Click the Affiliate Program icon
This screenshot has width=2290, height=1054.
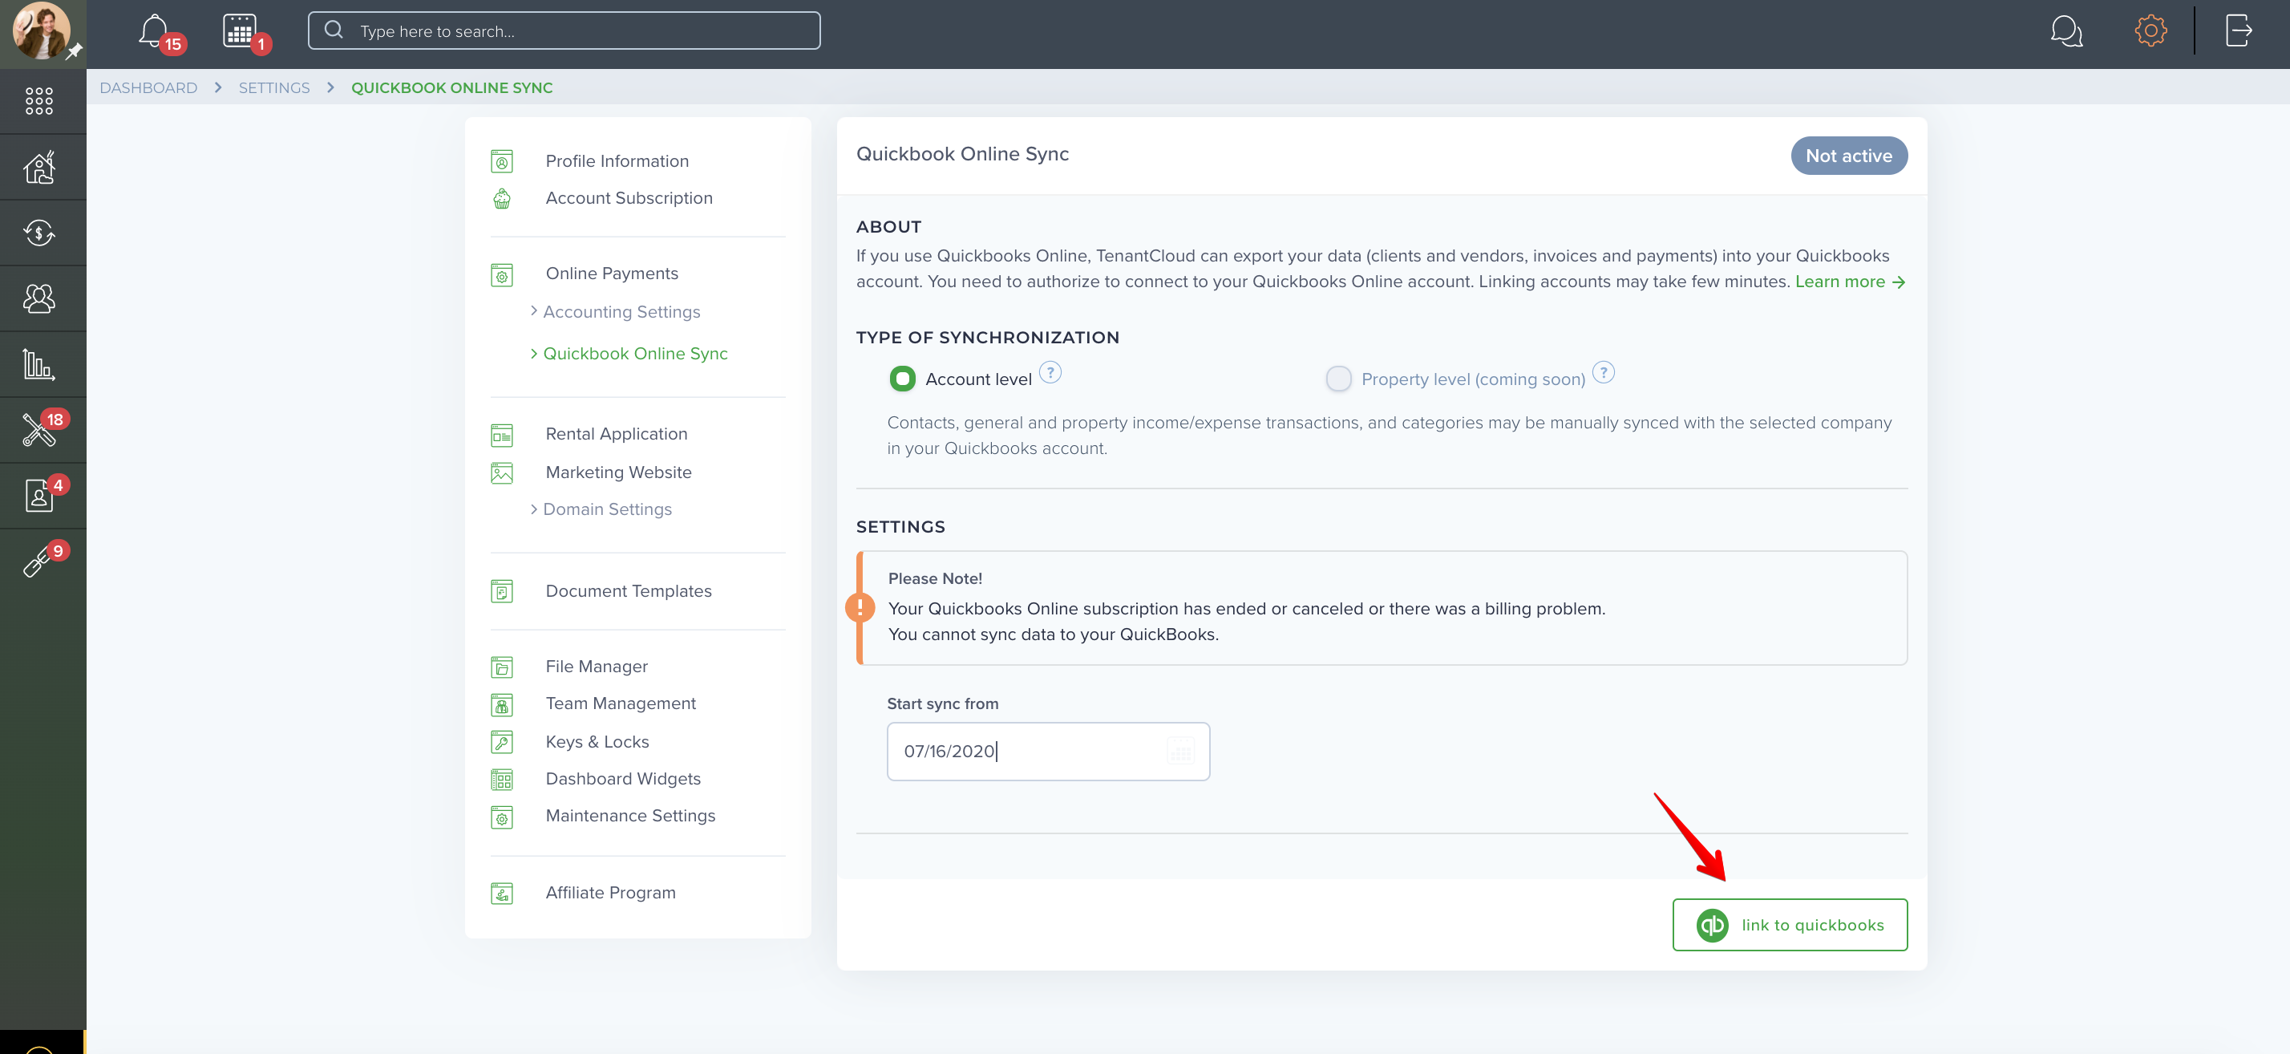tap(501, 893)
